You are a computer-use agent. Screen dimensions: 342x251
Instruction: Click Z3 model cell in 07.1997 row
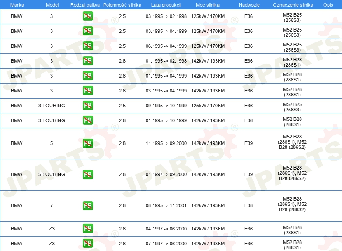click(x=52, y=244)
